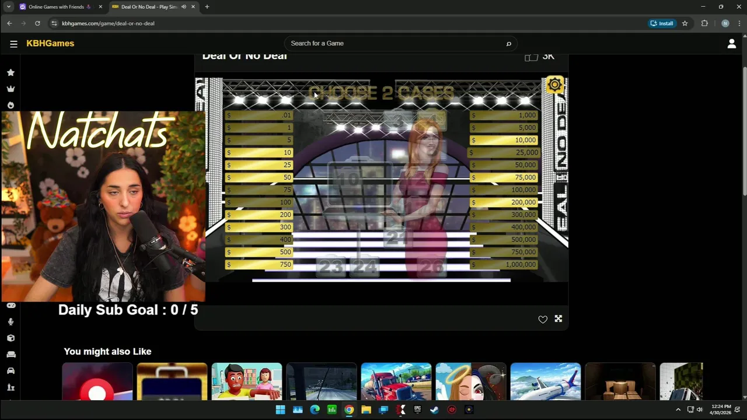
Task: Enter fullscreen mode for the game
Action: [x=558, y=318]
